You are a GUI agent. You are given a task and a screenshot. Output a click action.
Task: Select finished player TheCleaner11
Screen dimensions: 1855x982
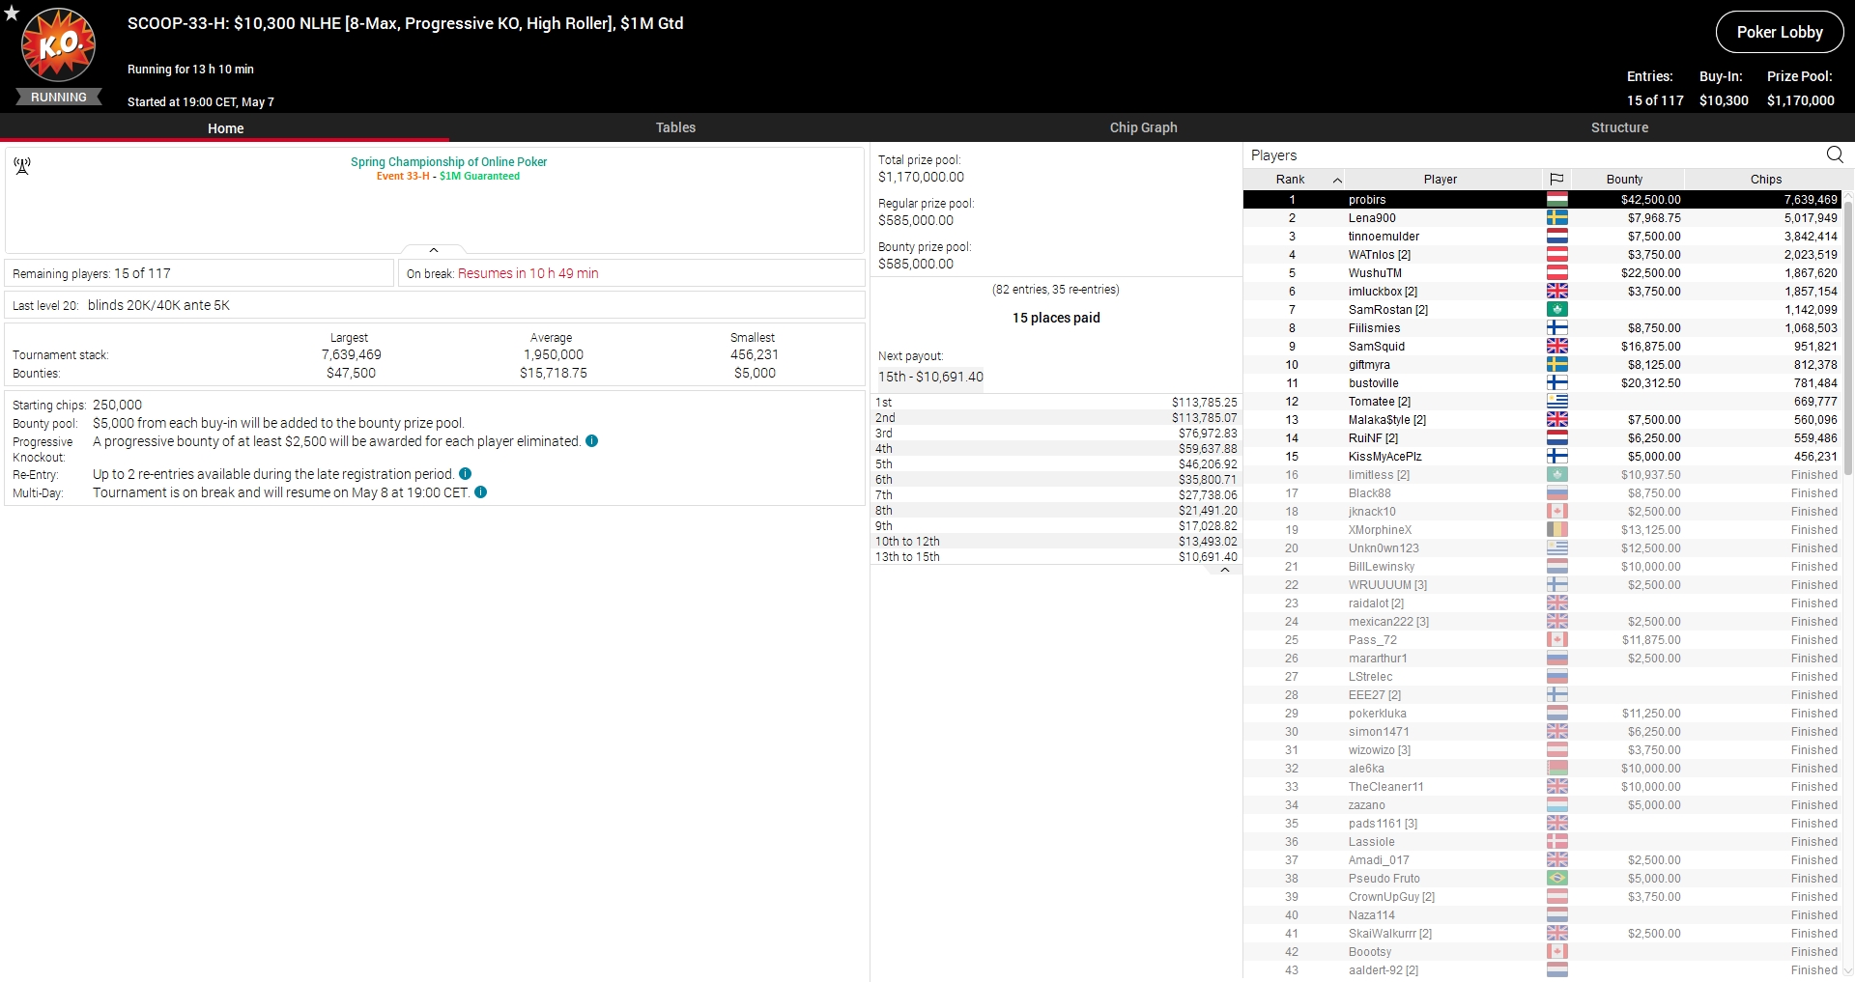(x=1543, y=787)
